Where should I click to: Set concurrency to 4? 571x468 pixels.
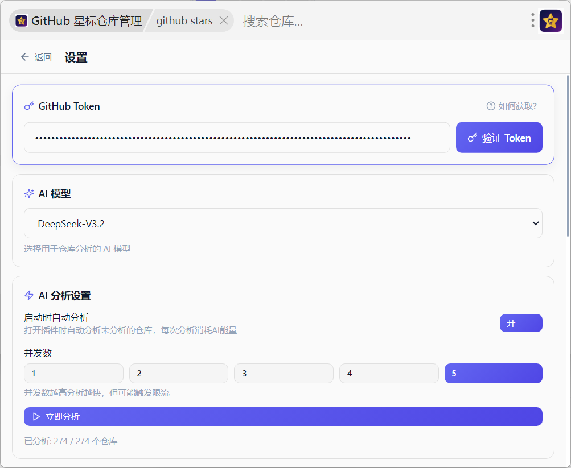pyautogui.click(x=389, y=373)
